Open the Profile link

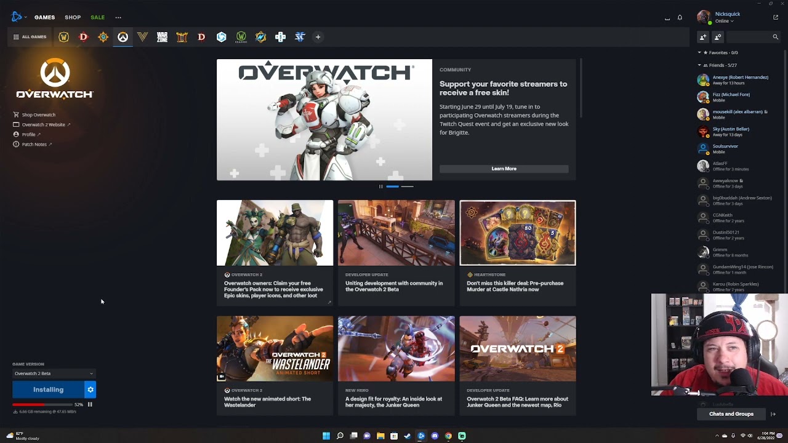[x=27, y=134]
